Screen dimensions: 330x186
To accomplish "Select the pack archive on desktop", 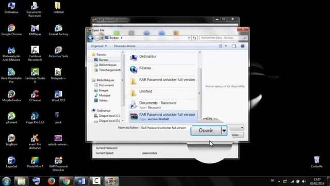I will 58,118.
